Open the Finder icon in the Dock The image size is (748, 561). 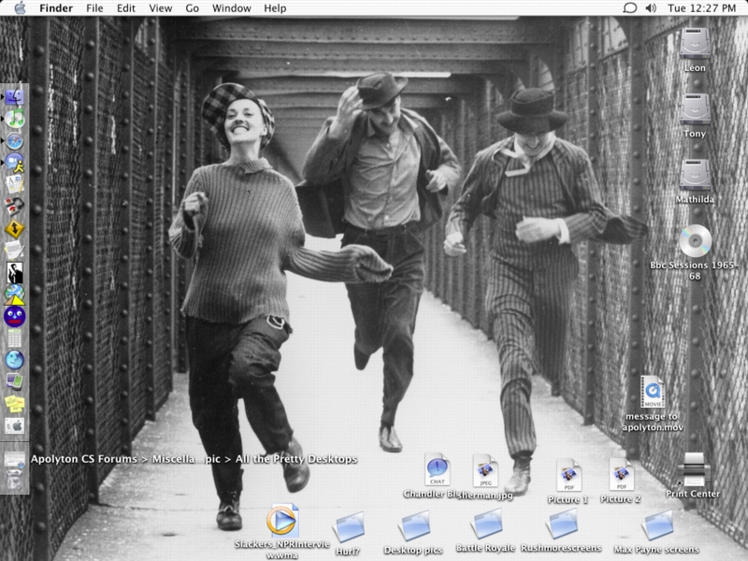14,97
